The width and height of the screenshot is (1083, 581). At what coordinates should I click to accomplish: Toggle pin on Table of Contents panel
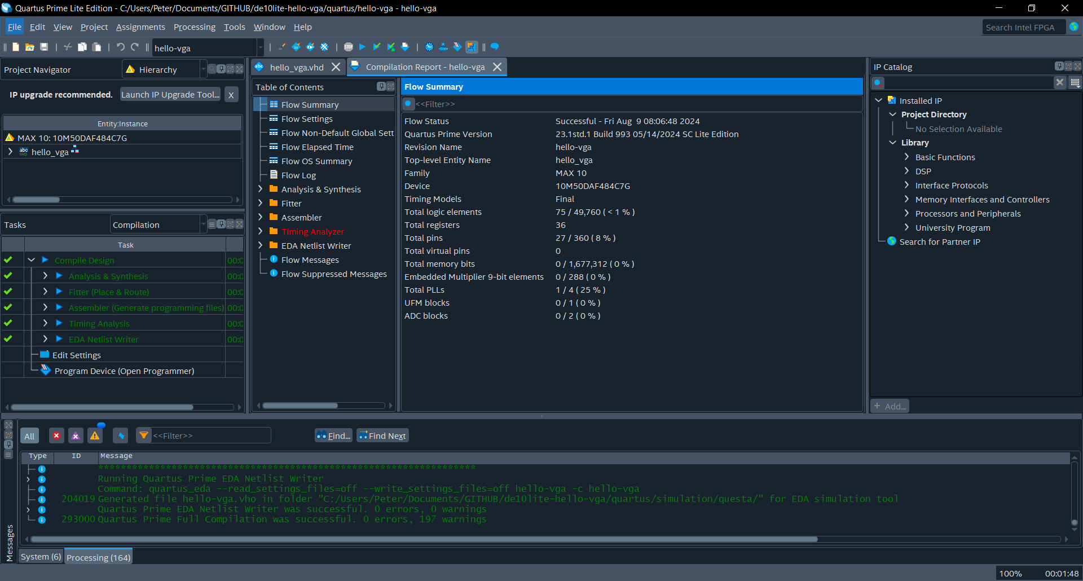click(381, 86)
